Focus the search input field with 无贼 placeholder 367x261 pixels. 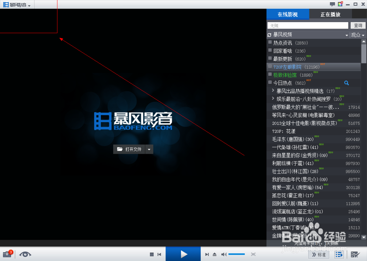(308, 25)
